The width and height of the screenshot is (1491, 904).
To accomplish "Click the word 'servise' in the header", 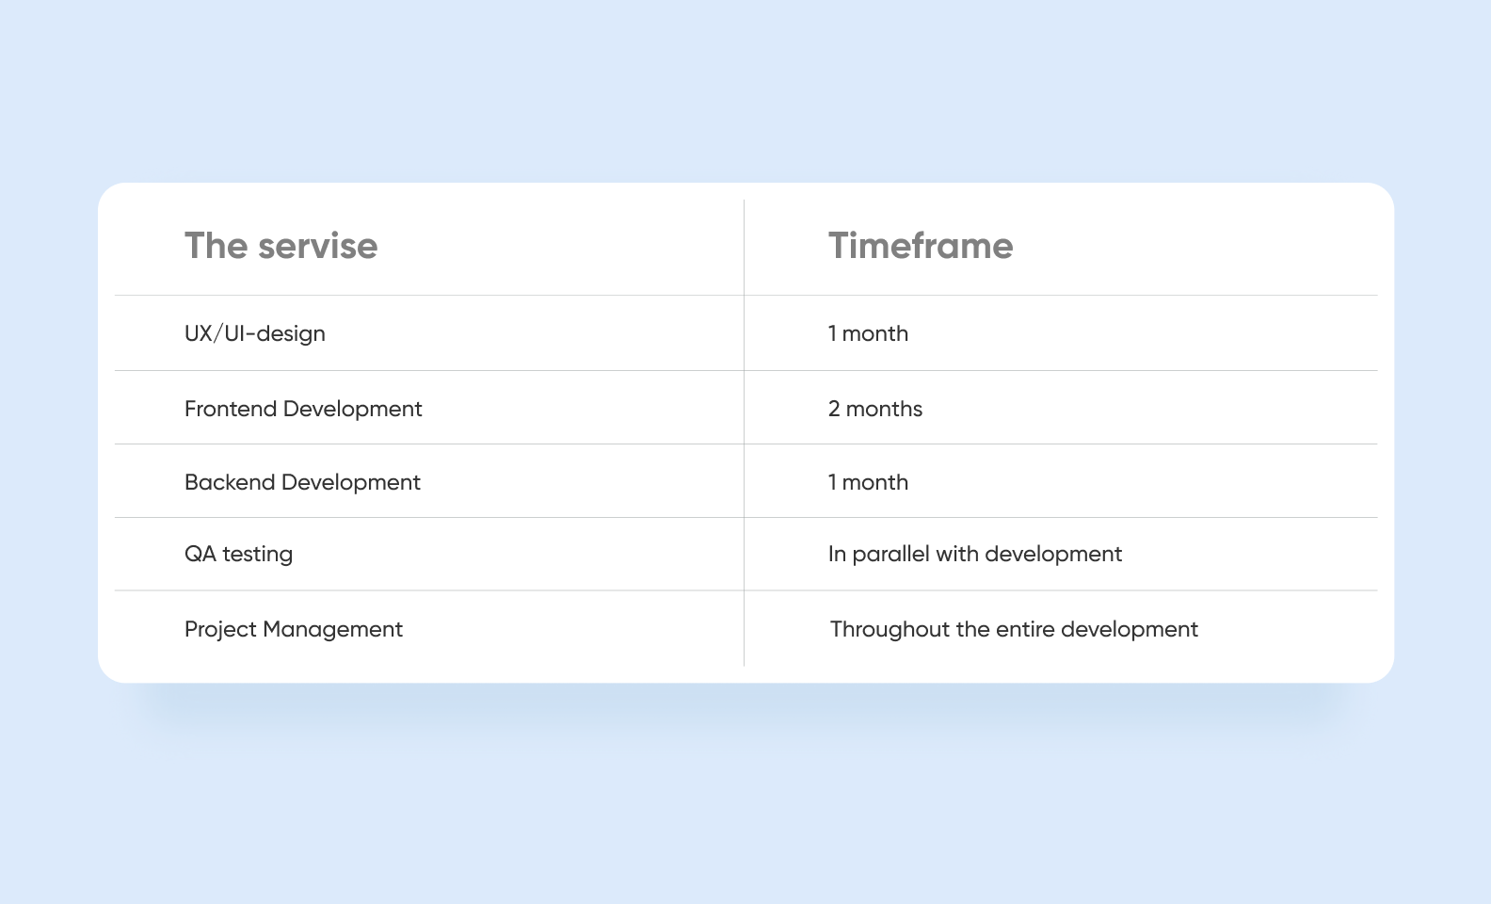I will (x=318, y=247).
